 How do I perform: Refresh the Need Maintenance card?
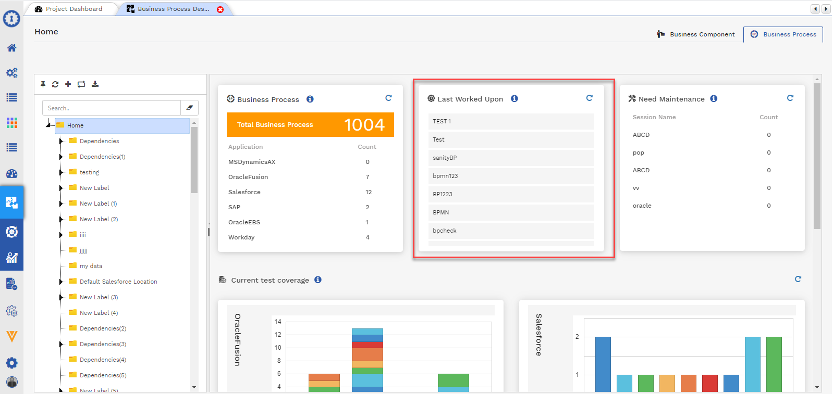click(x=790, y=98)
